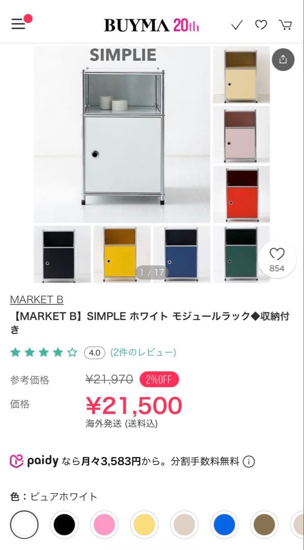Viewport: 304px width, 550px height.
Task: Open the wishlist heart icon in the header
Action: pyautogui.click(x=261, y=24)
